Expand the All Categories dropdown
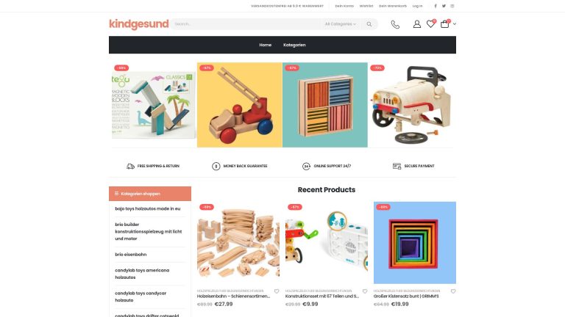The height and width of the screenshot is (317, 565). pyautogui.click(x=340, y=24)
